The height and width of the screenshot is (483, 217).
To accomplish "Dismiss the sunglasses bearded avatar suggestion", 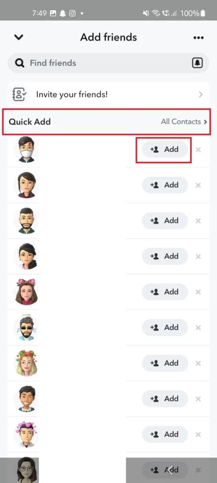I will click(x=198, y=328).
